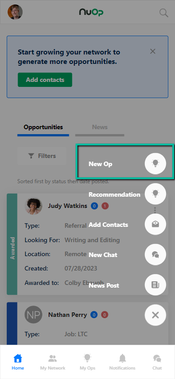Viewport: 175px width, 379px height.
Task: Open the Filters button
Action: (42, 156)
